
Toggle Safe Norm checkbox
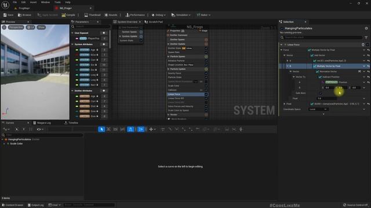tap(321, 93)
